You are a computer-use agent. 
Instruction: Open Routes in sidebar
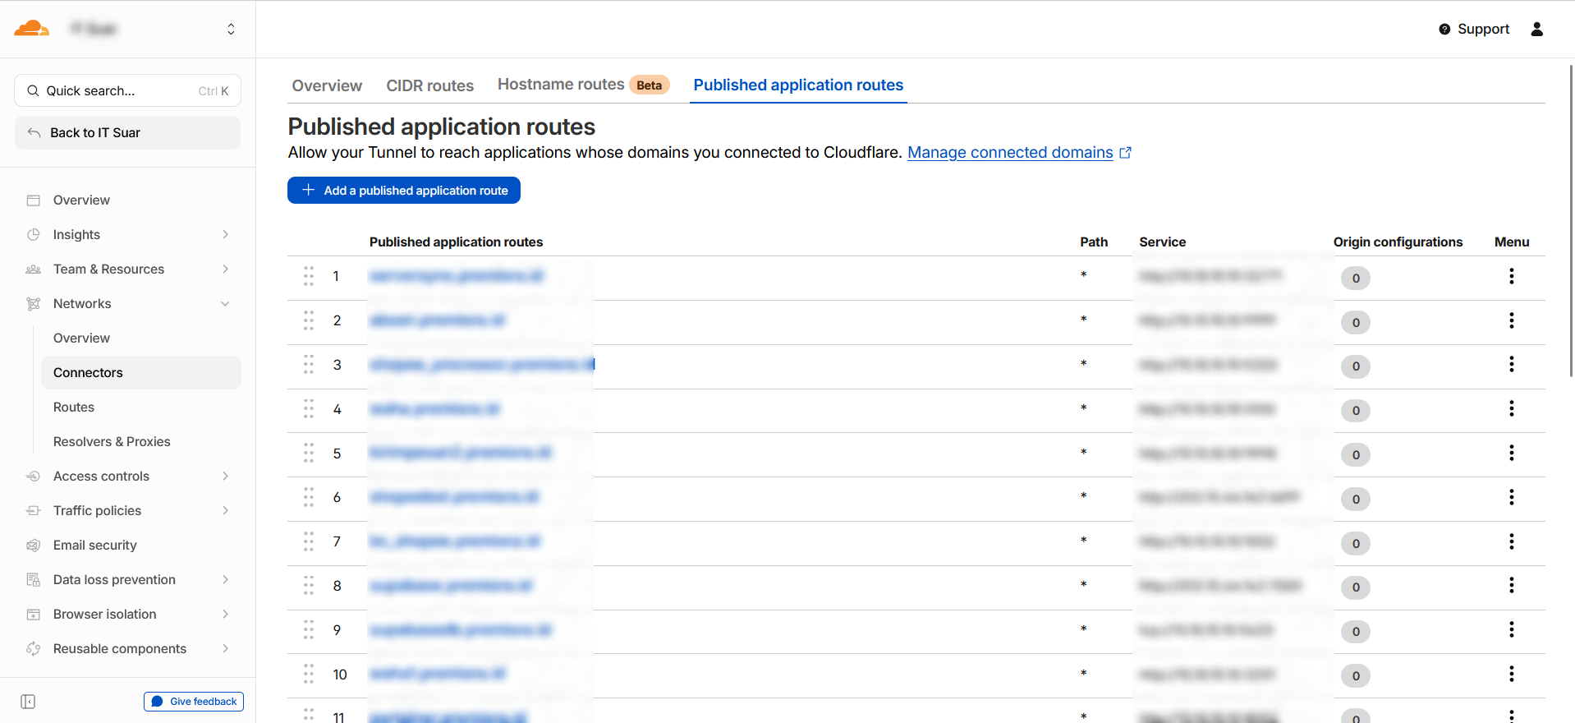click(x=74, y=407)
